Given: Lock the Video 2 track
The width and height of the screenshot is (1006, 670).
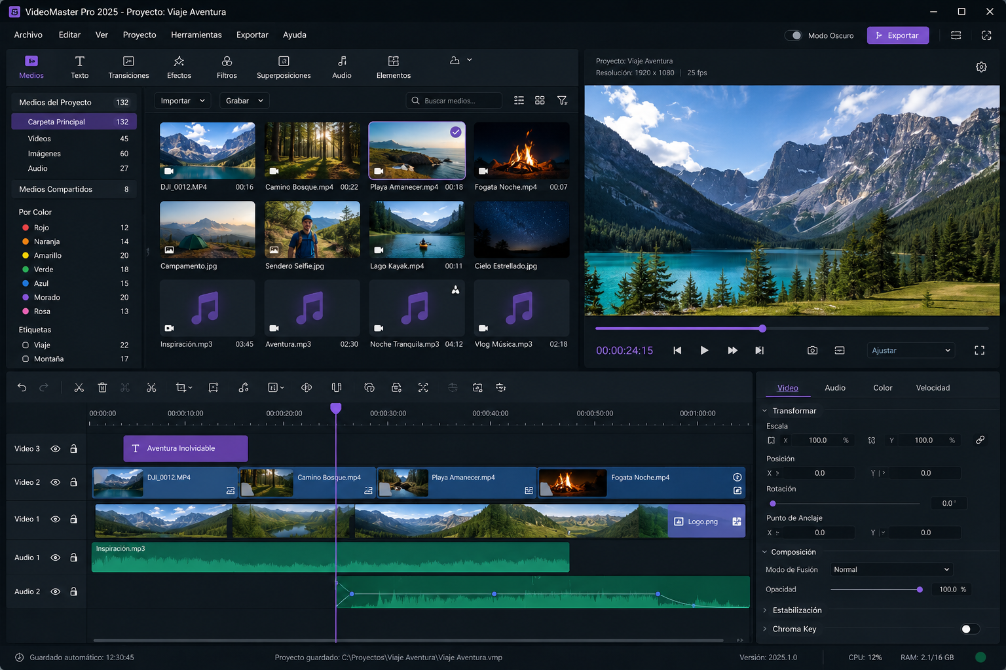Looking at the screenshot, I should pyautogui.click(x=73, y=482).
